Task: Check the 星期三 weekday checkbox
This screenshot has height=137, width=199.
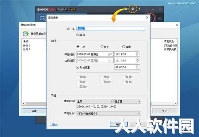Action: point(78,82)
